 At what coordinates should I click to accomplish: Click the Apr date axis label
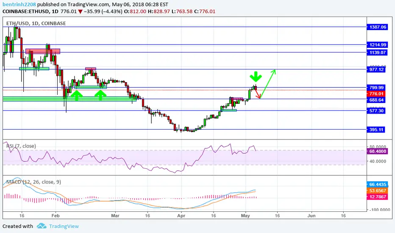[x=181, y=216]
